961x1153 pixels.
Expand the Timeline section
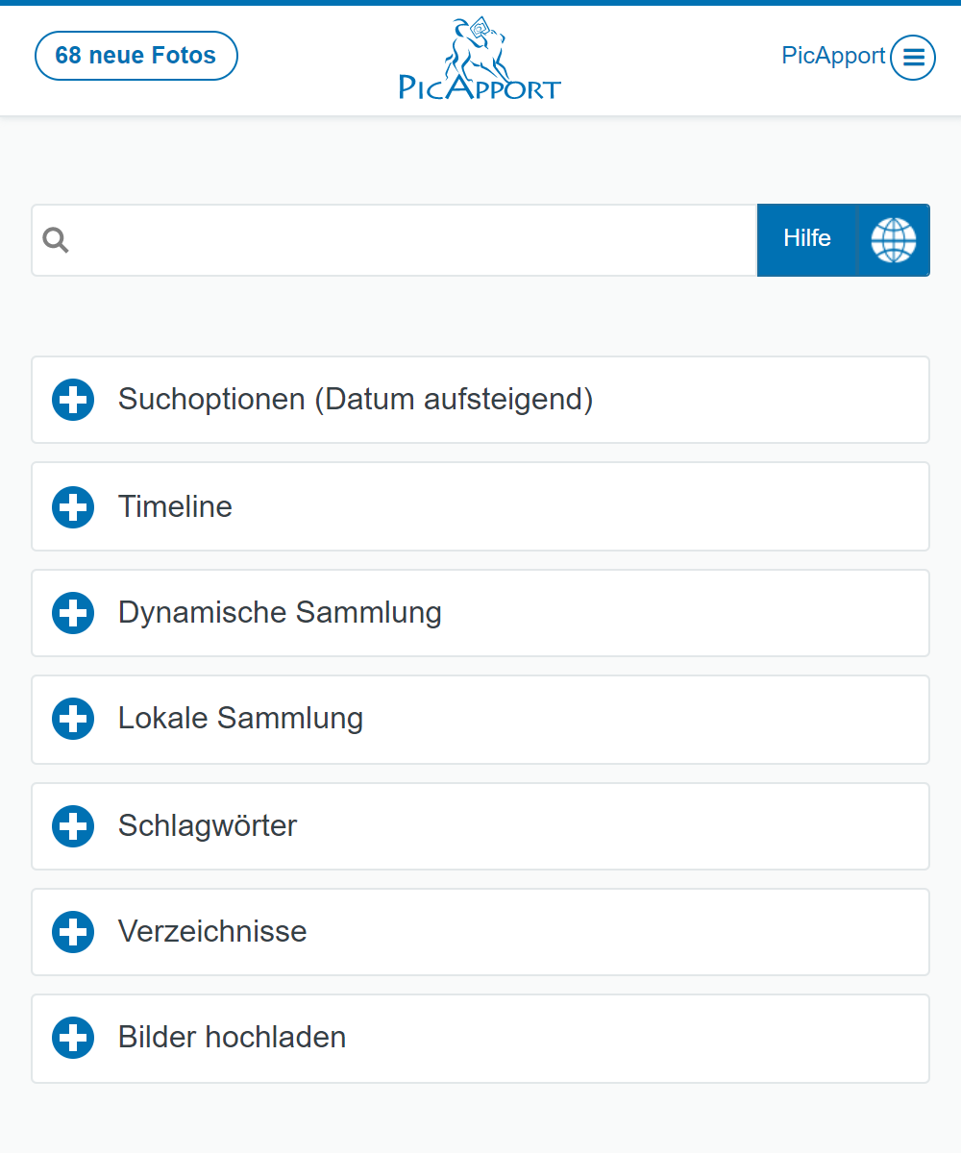pyautogui.click(x=176, y=506)
